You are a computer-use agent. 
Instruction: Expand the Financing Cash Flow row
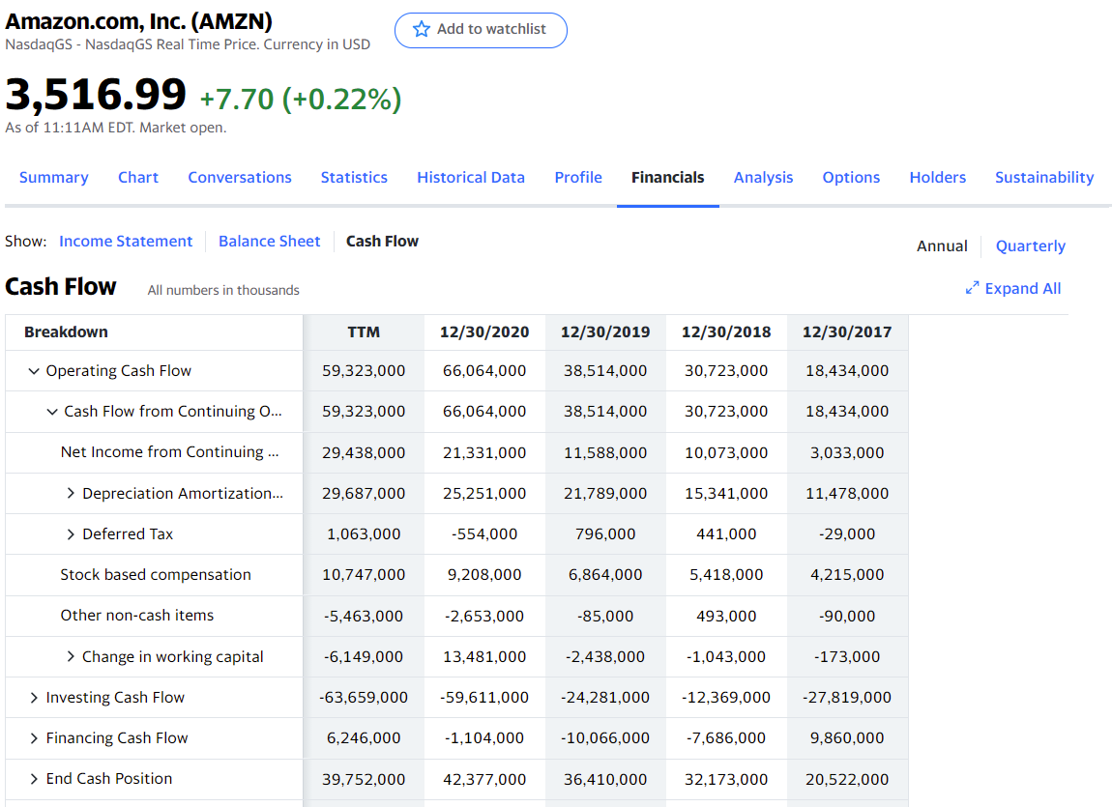(33, 738)
